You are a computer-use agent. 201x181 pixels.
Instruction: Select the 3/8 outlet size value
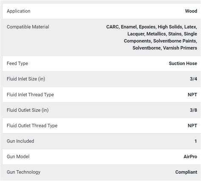pos(193,110)
